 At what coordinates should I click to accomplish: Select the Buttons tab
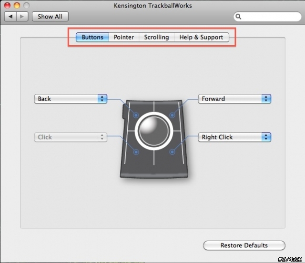click(x=92, y=37)
